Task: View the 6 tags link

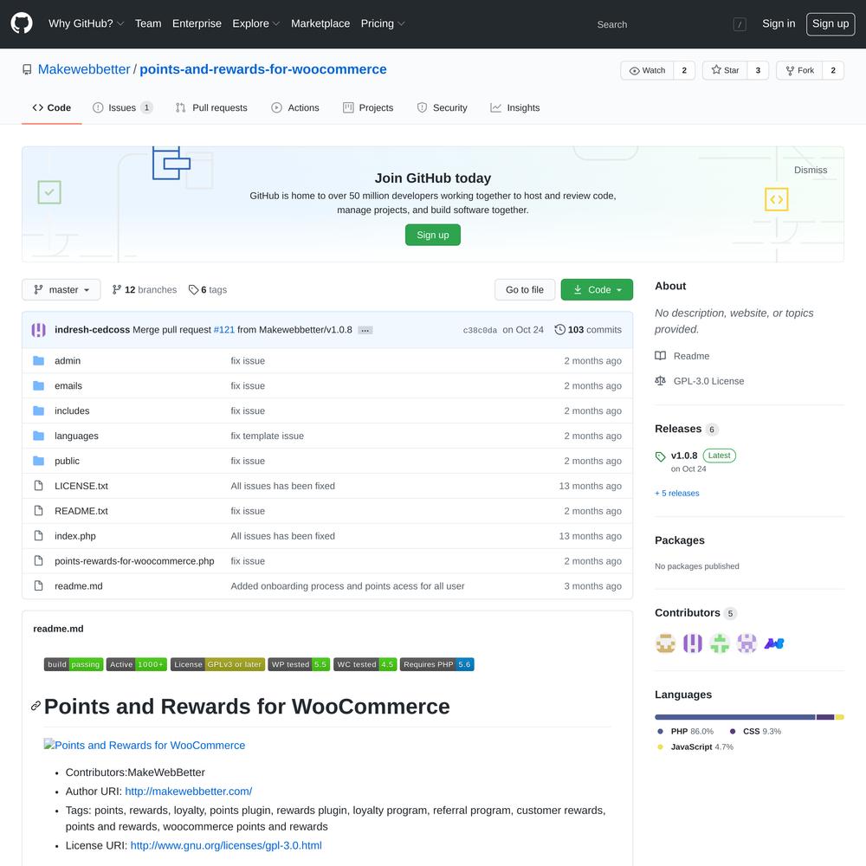Action: tap(208, 289)
